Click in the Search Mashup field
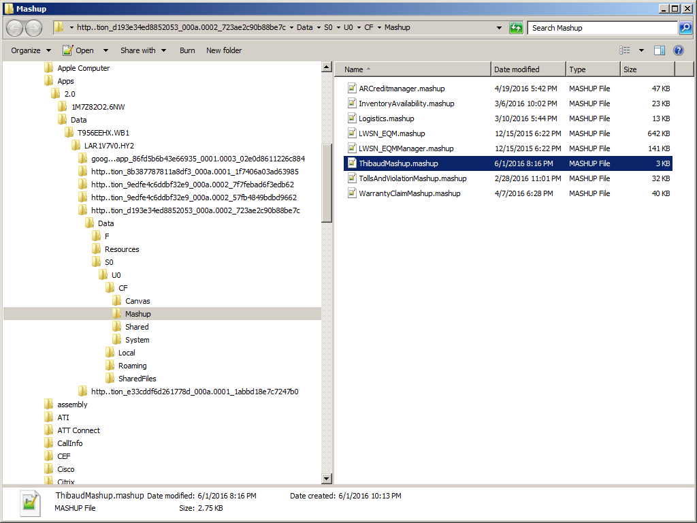Image resolution: width=697 pixels, height=523 pixels. 602,28
